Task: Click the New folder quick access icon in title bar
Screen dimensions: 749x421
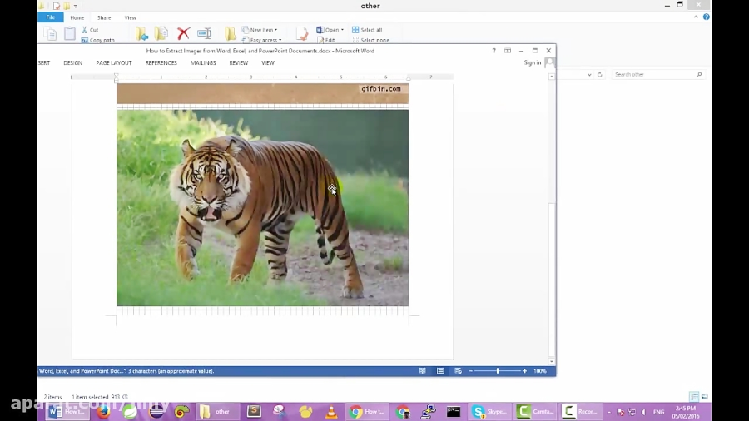Action: 67,6
